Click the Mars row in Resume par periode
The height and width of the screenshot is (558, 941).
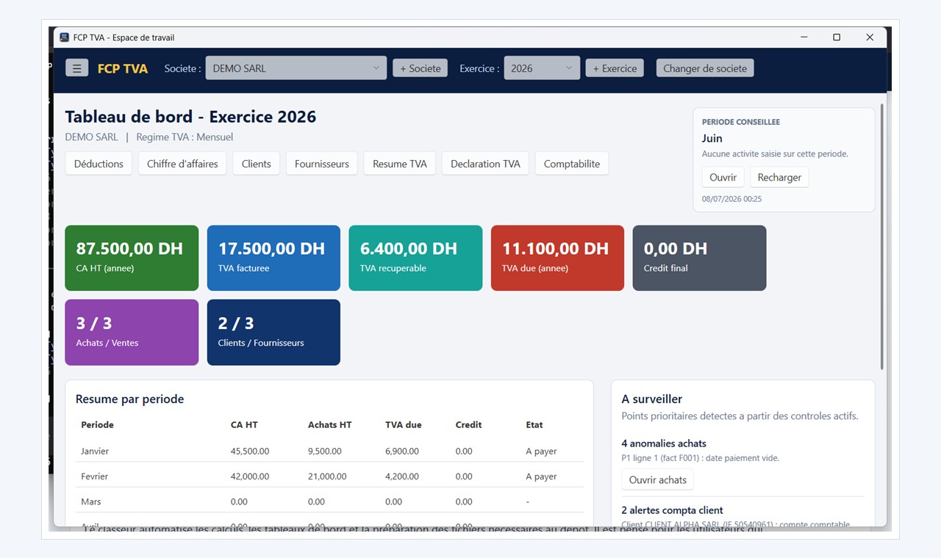[329, 501]
